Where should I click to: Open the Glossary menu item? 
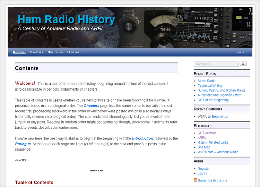pos(74,52)
